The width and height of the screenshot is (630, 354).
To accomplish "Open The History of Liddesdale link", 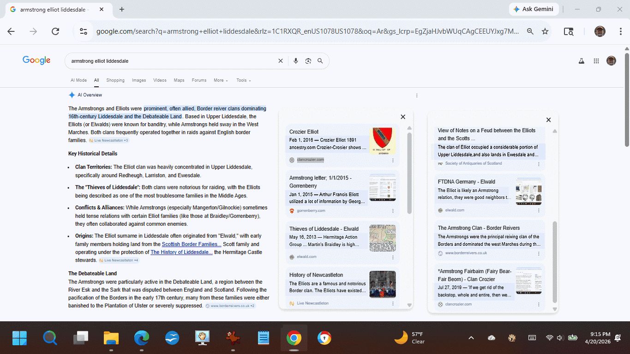I will (181, 252).
